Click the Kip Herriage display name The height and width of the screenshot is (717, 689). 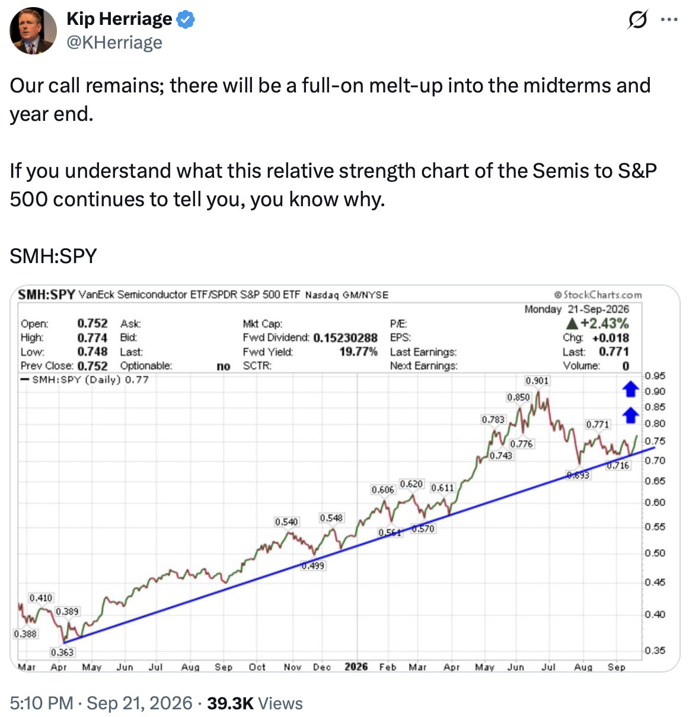click(x=119, y=19)
